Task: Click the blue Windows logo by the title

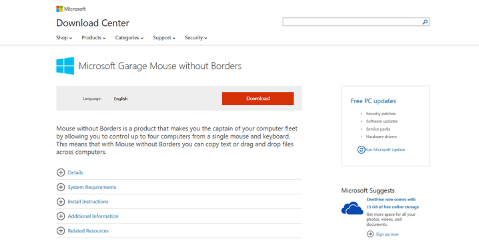Action: (65, 65)
